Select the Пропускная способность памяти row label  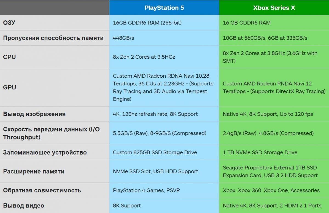click(53, 38)
